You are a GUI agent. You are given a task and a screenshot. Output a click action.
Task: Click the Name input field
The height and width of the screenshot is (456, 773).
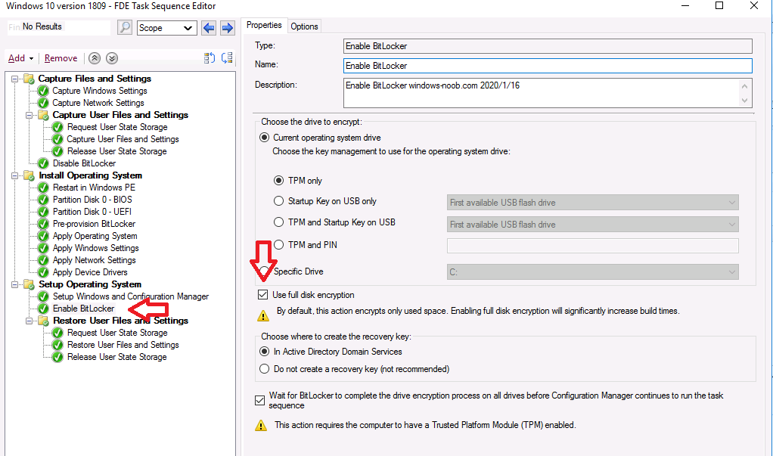[x=548, y=66]
